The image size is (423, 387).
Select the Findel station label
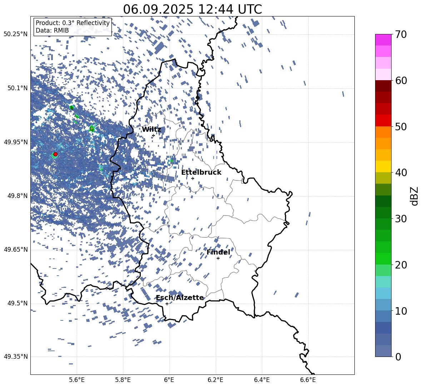218,252
